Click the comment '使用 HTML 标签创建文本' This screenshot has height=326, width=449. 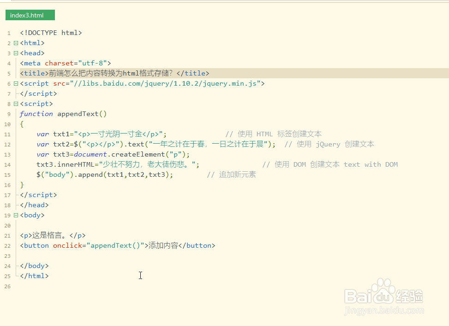tap(274, 134)
